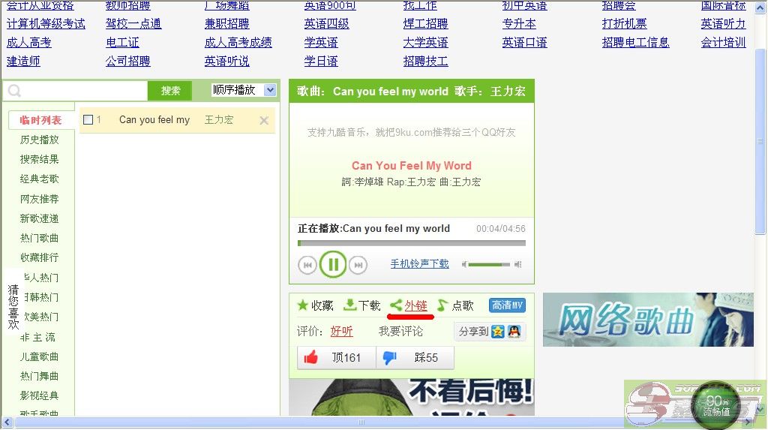Screen dimensions: 768x430
Task: Click the 下载 download icon
Action: 349,305
